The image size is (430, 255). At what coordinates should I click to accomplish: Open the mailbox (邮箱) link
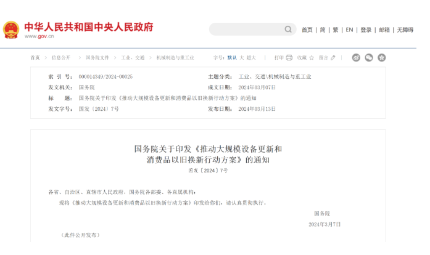pyautogui.click(x=384, y=30)
